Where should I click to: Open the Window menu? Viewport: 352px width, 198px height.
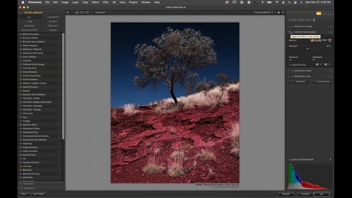[x=146, y=2]
